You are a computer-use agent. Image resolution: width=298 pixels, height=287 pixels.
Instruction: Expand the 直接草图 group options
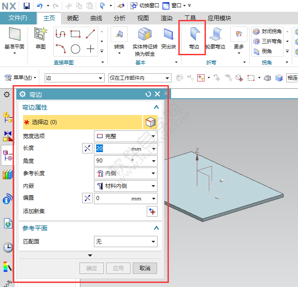coord(102,62)
